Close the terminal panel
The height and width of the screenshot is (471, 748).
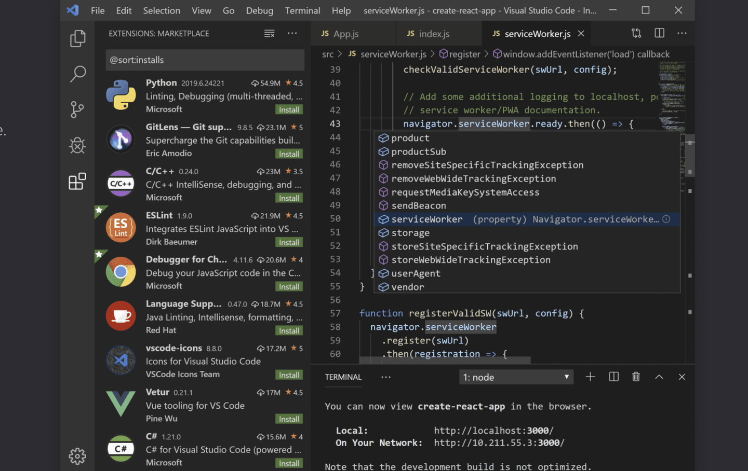pos(682,377)
